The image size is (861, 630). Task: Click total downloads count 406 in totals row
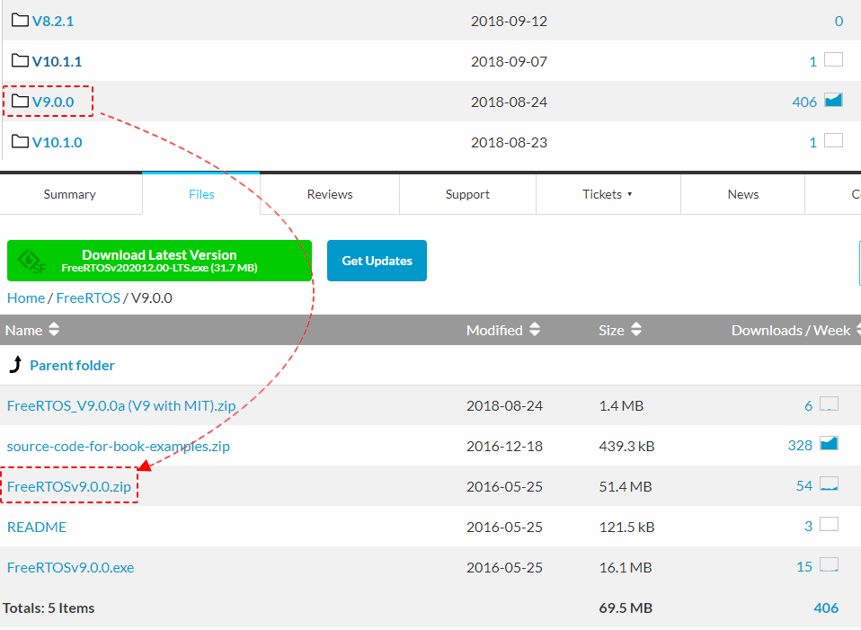[x=826, y=608]
